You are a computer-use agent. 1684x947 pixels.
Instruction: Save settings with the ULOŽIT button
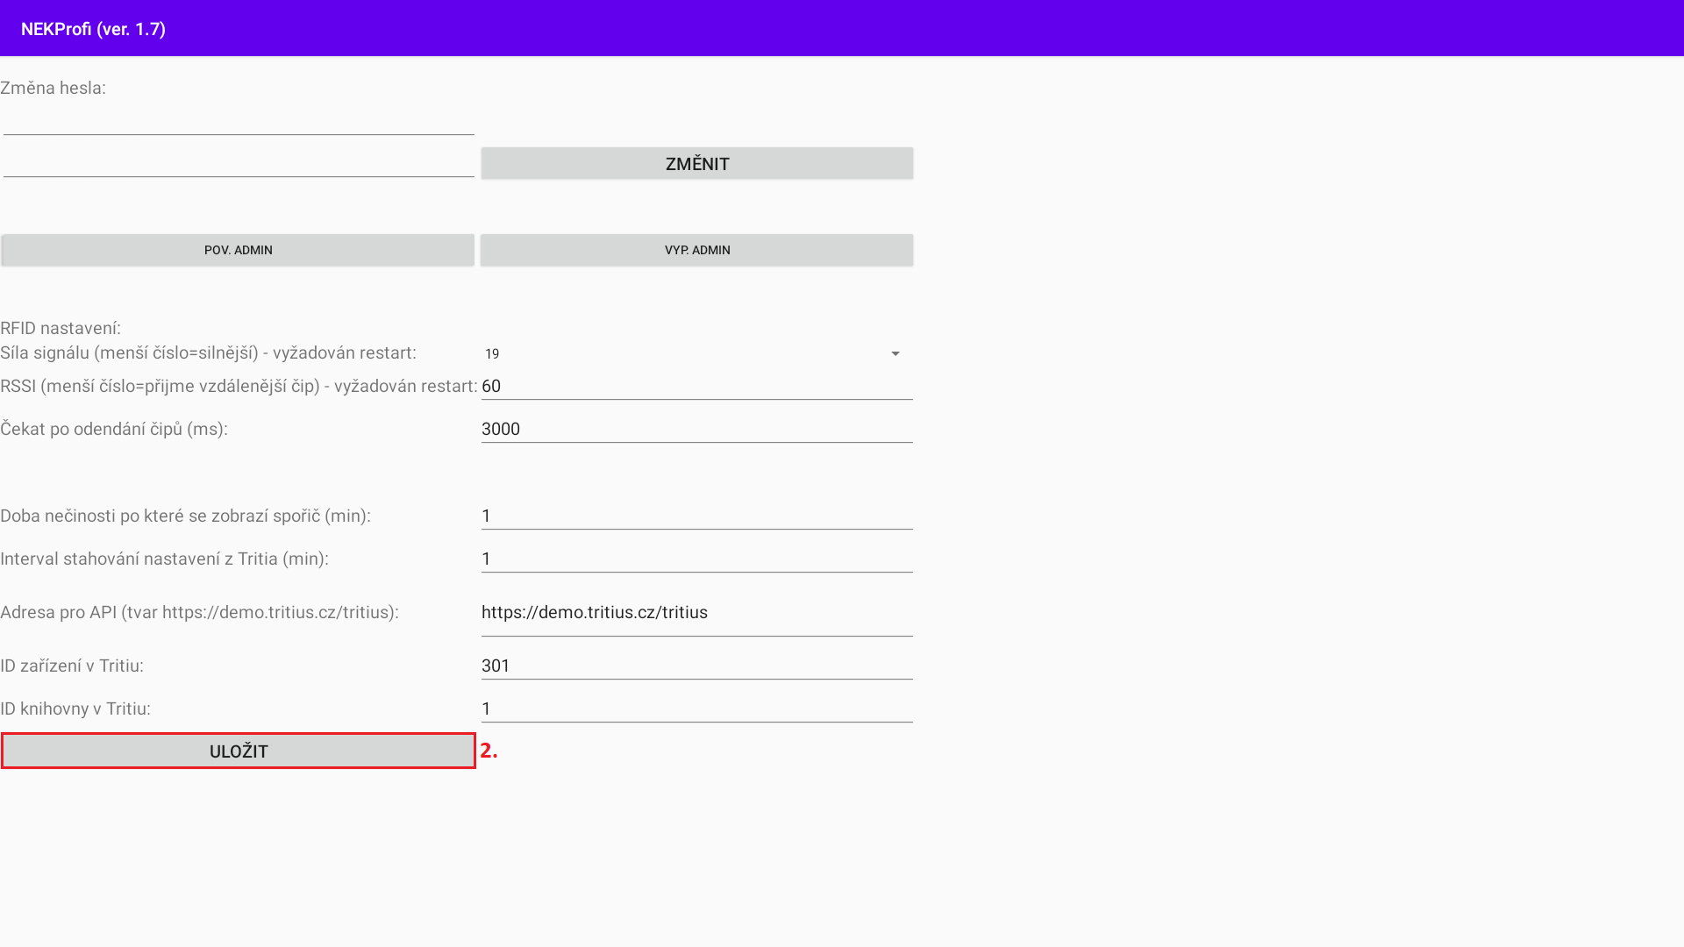(238, 751)
